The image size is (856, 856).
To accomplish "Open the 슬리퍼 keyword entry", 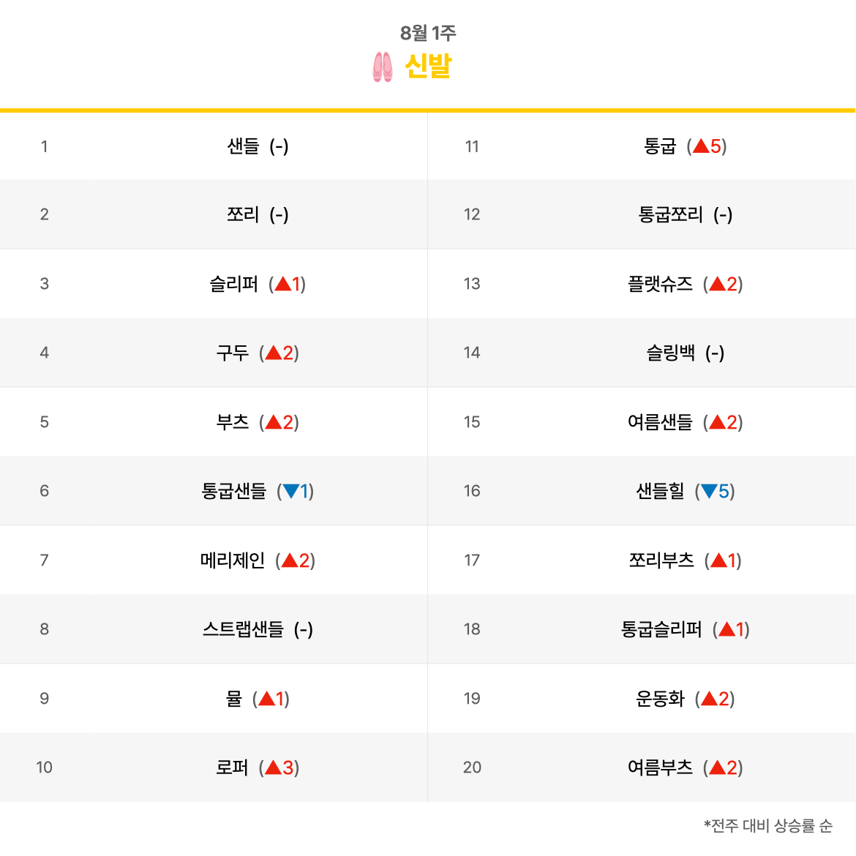I will pos(233,283).
